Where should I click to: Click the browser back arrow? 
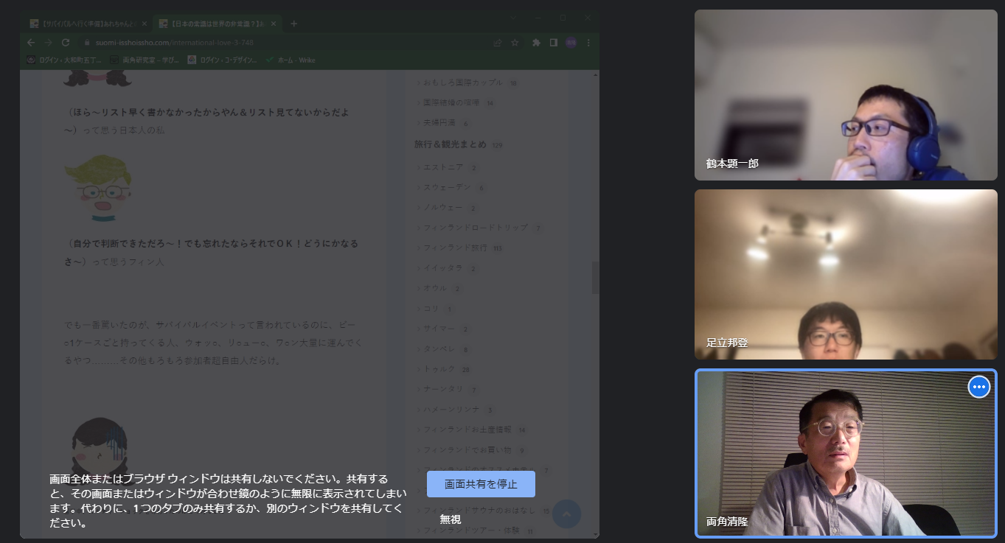pos(31,43)
